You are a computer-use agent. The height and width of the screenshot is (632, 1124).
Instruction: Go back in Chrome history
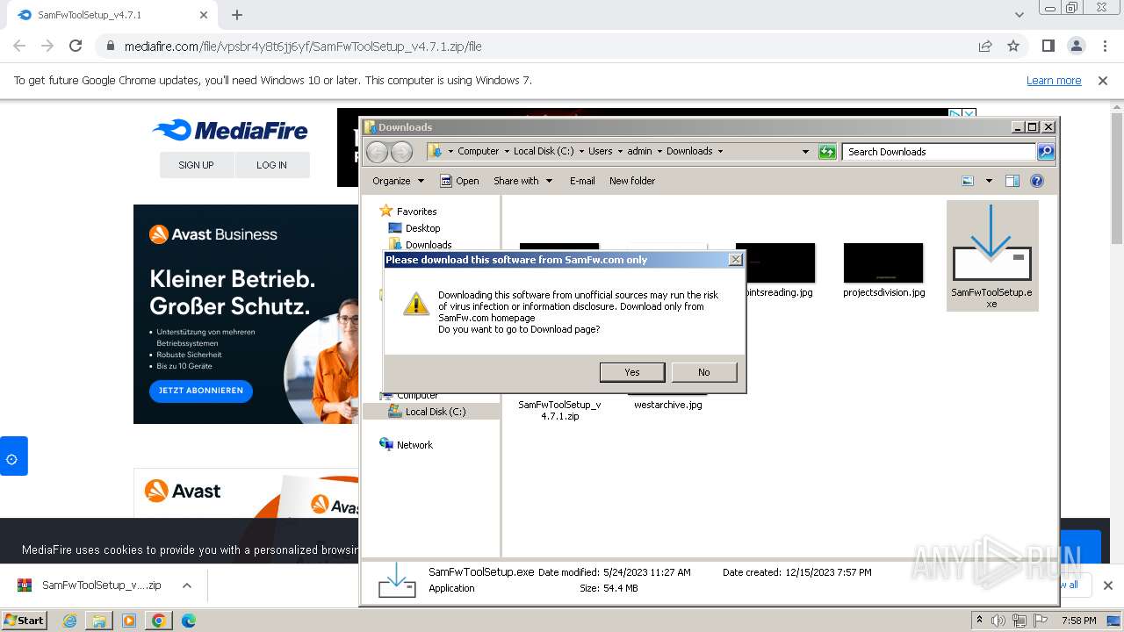(x=19, y=47)
